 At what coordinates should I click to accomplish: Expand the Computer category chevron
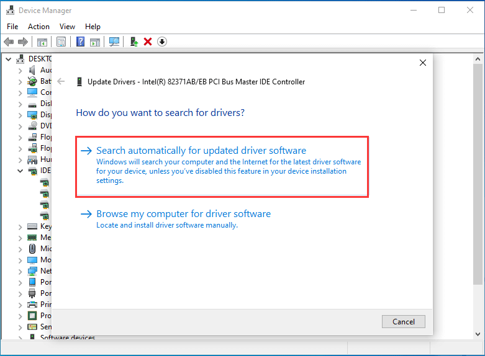(20, 93)
